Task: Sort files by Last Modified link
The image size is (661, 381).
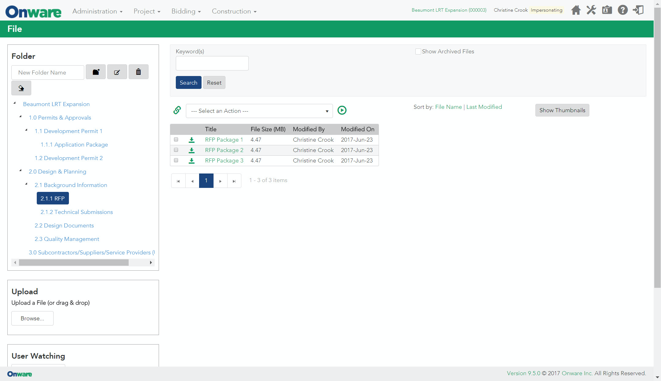Action: click(x=484, y=107)
